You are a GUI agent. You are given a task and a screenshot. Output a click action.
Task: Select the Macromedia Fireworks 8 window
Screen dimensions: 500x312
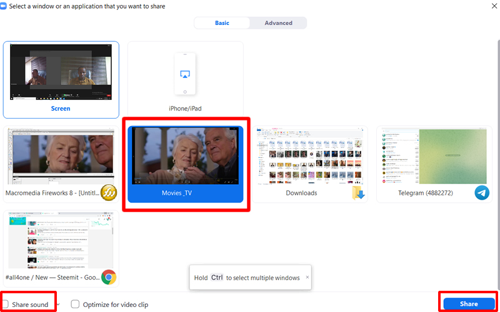[61, 164]
